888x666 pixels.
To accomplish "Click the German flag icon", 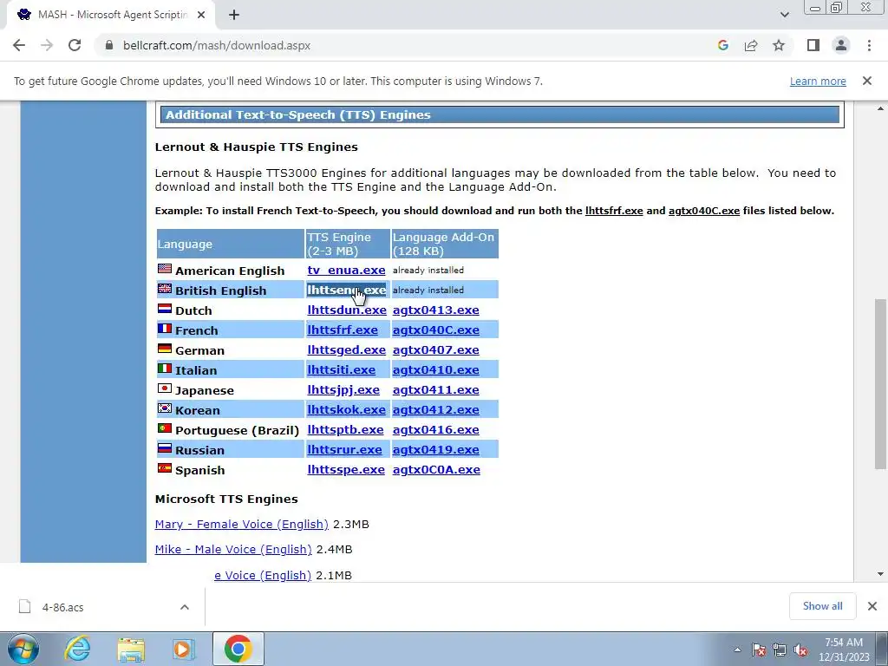I will tap(164, 349).
